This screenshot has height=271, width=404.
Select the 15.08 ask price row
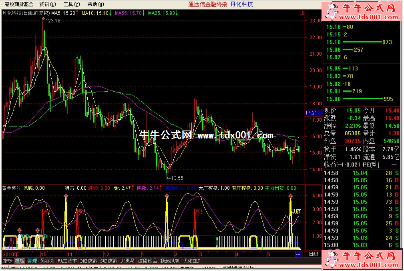tap(362, 50)
